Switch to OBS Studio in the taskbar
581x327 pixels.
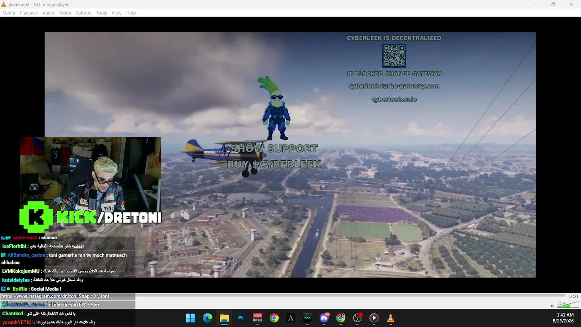click(357, 318)
